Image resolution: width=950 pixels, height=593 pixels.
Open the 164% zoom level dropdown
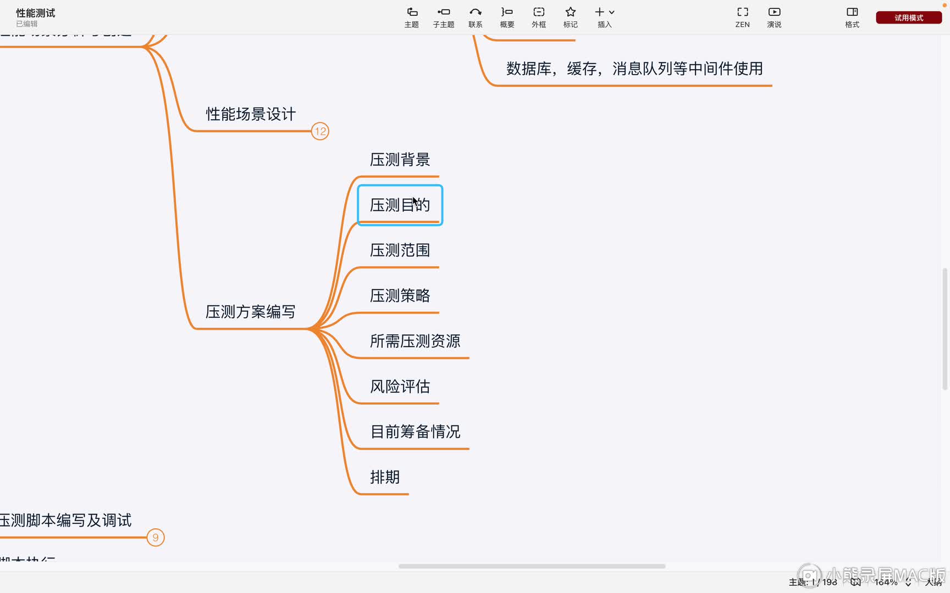point(892,582)
